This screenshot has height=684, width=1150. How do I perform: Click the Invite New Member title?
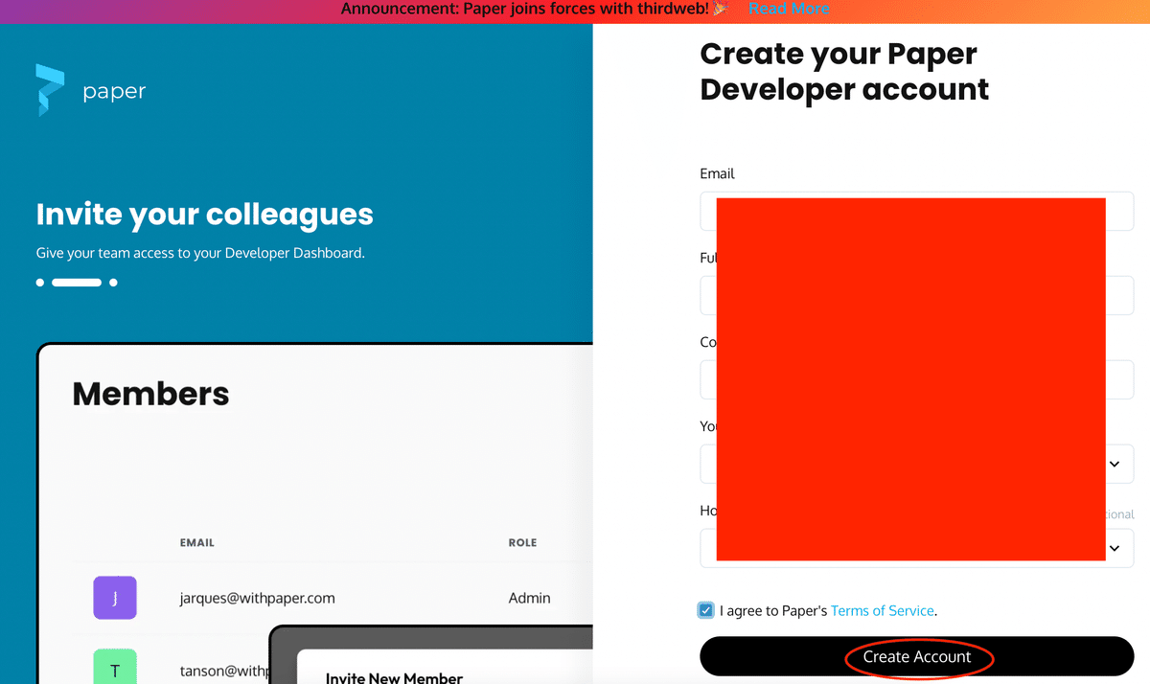(x=394, y=677)
